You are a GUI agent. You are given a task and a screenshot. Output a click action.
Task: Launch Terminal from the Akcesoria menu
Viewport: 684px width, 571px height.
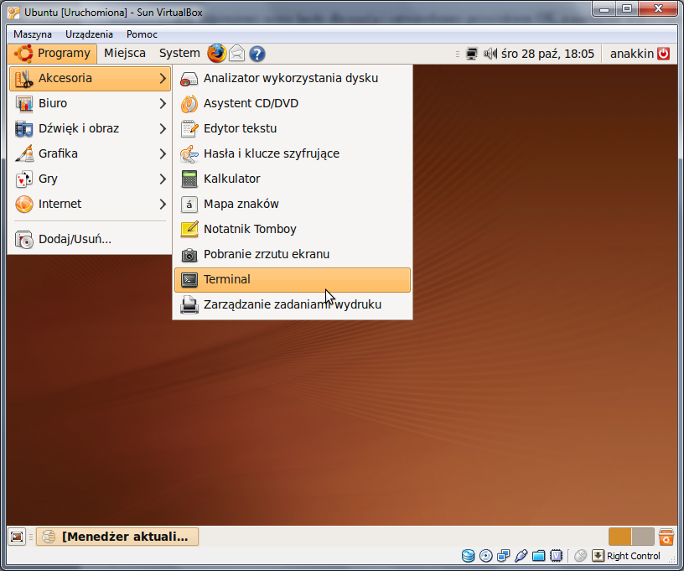(x=293, y=279)
